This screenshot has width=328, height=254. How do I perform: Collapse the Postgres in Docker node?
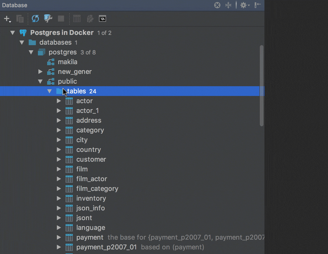point(13,33)
